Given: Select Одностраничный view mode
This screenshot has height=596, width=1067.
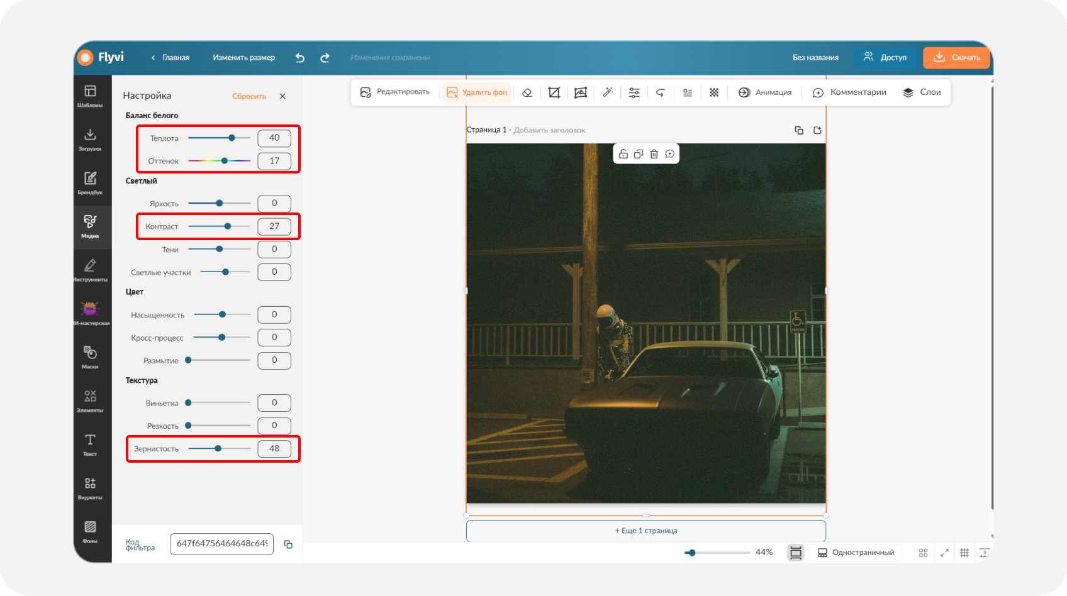Looking at the screenshot, I should 856,553.
